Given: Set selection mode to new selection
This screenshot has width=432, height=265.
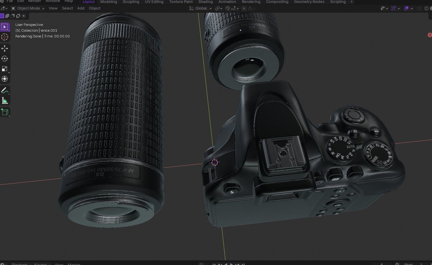Looking at the screenshot, I should tap(2, 16).
